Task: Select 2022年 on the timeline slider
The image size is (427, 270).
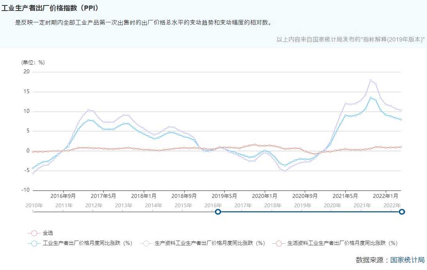Action: point(392,205)
